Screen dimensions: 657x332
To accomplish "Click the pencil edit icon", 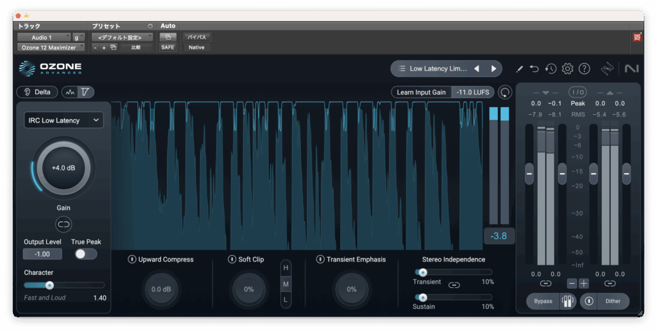I will pyautogui.click(x=519, y=69).
